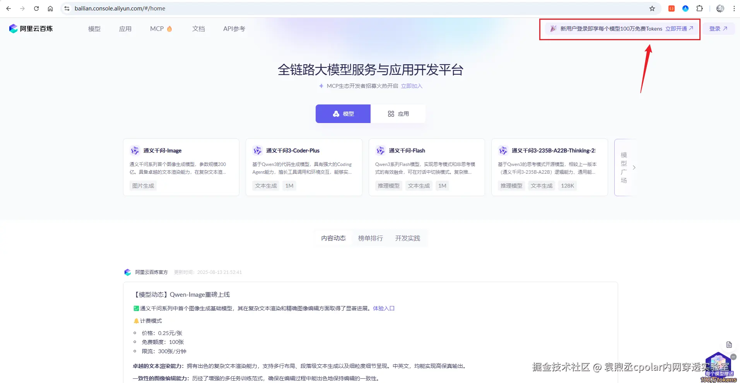Open the blue cloud extension icon
The image size is (740, 383).
[685, 9]
